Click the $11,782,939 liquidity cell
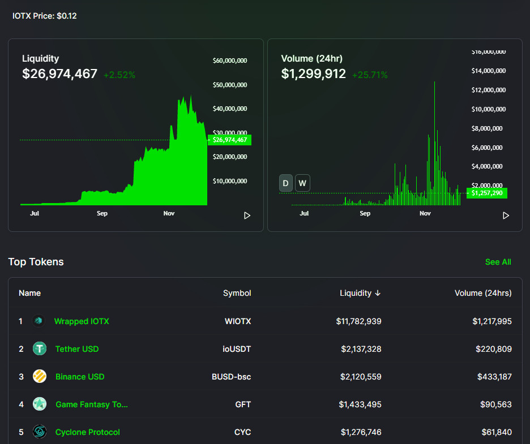This screenshot has width=530, height=444. coord(358,321)
